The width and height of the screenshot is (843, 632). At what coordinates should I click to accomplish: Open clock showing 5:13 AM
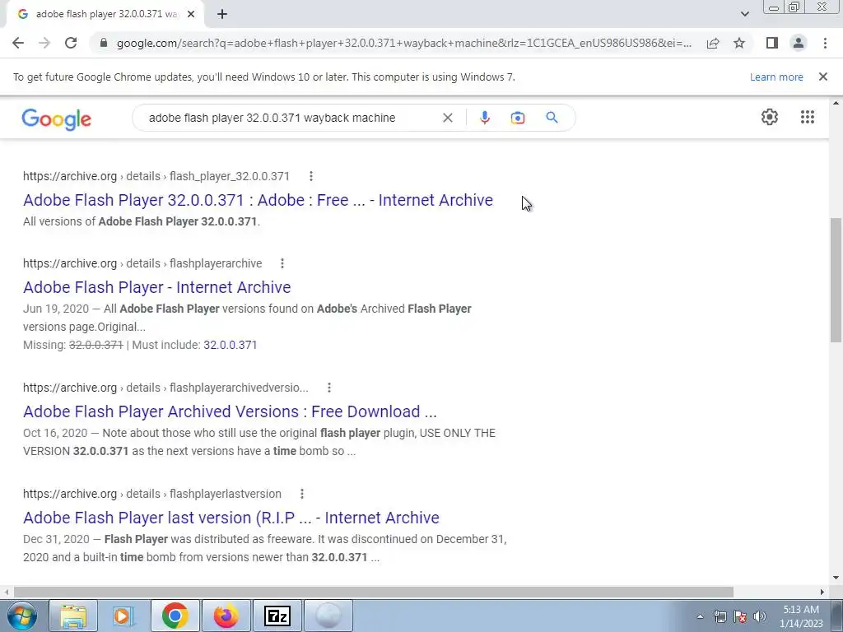pos(801,616)
